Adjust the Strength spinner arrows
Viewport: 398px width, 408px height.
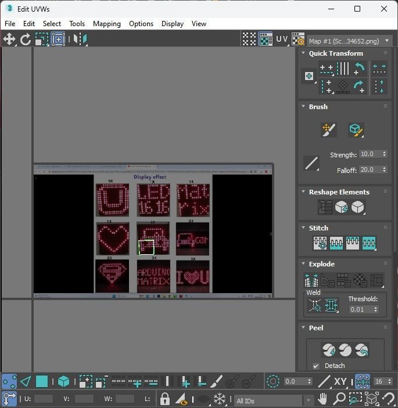[384, 154]
